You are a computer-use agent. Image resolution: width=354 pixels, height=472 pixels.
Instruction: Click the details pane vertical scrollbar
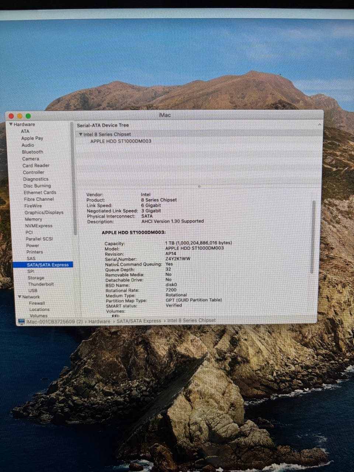coord(313,237)
